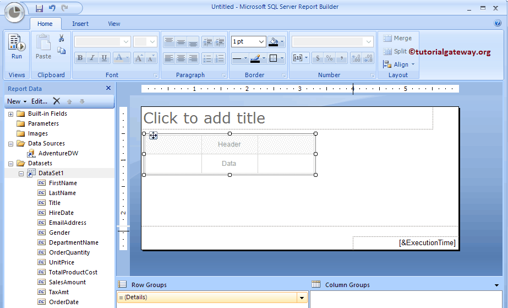Screen dimensions: 508x308
Task: Open the New menu in Report Data
Action: click(x=17, y=101)
